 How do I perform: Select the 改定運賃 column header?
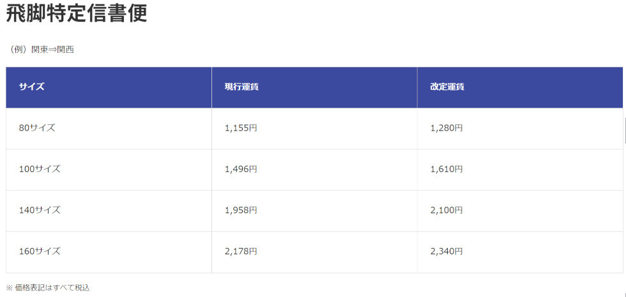[447, 87]
